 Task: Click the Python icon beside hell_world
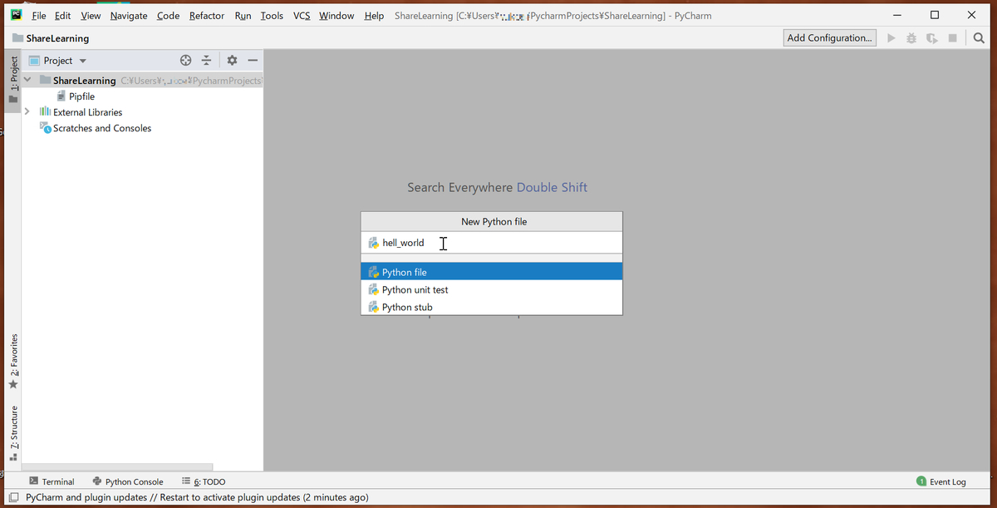(374, 243)
